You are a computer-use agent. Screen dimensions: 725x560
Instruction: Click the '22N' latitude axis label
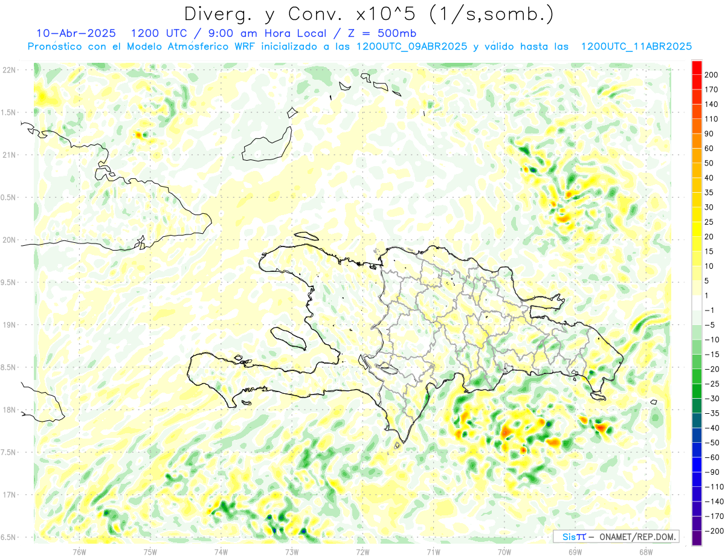pos(9,70)
